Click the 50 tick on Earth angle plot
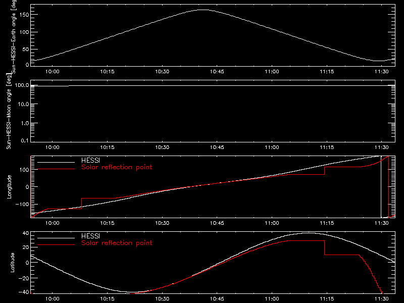Image resolution: width=404 pixels, height=303 pixels. pos(26,49)
